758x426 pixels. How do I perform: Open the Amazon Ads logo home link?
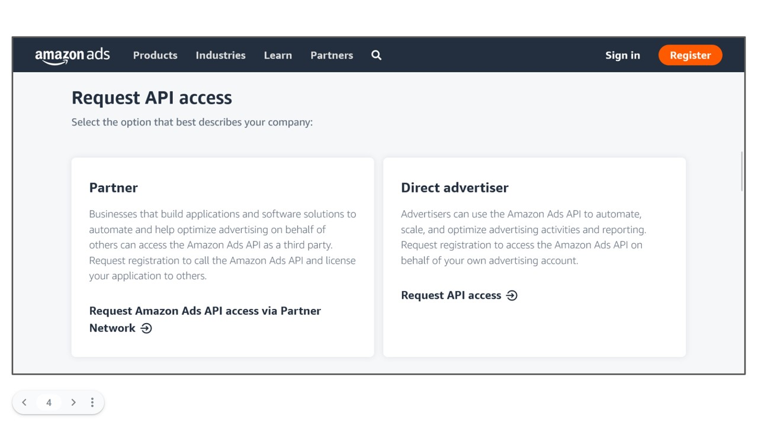[72, 56]
